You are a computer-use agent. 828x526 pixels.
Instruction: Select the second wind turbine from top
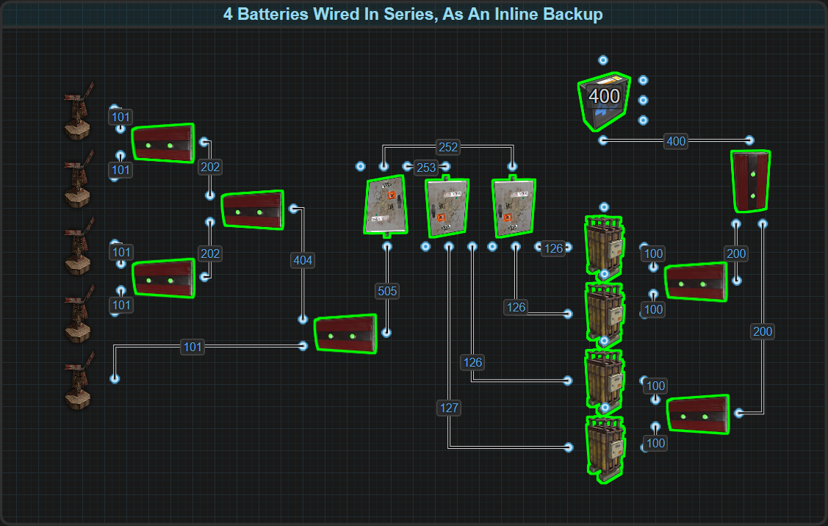tap(79, 179)
